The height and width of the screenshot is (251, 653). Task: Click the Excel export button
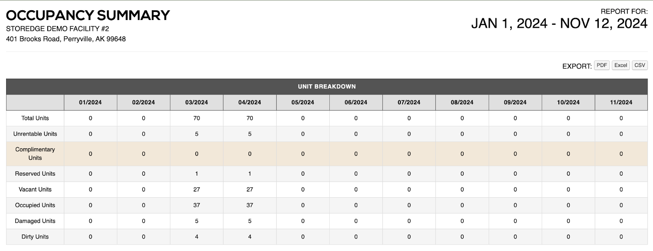620,65
